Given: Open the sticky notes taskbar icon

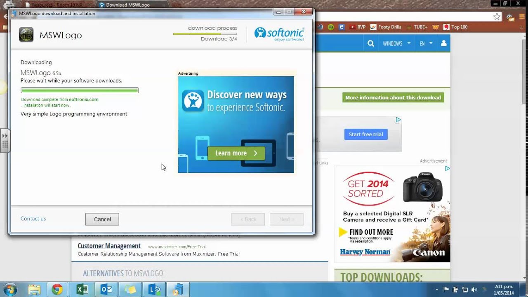Looking at the screenshot, I should tap(130, 289).
